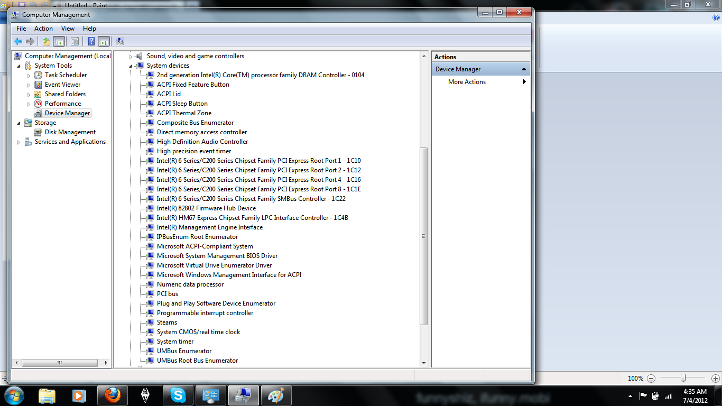Open Properties from the toolbar icon
The height and width of the screenshot is (406, 722).
pos(75,41)
